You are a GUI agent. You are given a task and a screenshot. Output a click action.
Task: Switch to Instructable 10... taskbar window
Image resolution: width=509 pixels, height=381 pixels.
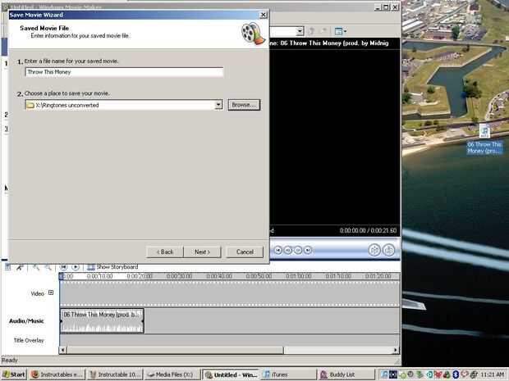click(x=115, y=374)
